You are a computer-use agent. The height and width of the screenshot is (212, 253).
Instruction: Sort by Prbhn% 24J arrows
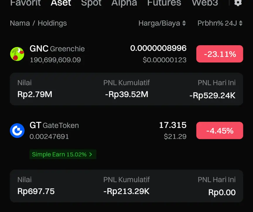coord(241,23)
